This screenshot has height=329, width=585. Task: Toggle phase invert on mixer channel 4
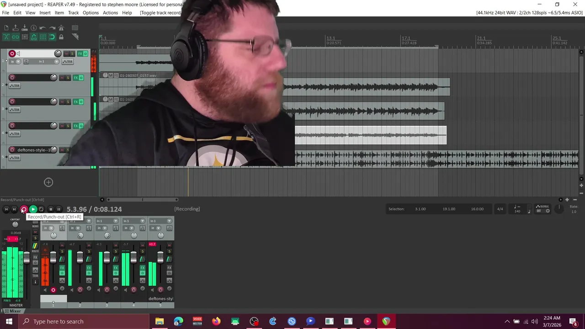pos(143,288)
